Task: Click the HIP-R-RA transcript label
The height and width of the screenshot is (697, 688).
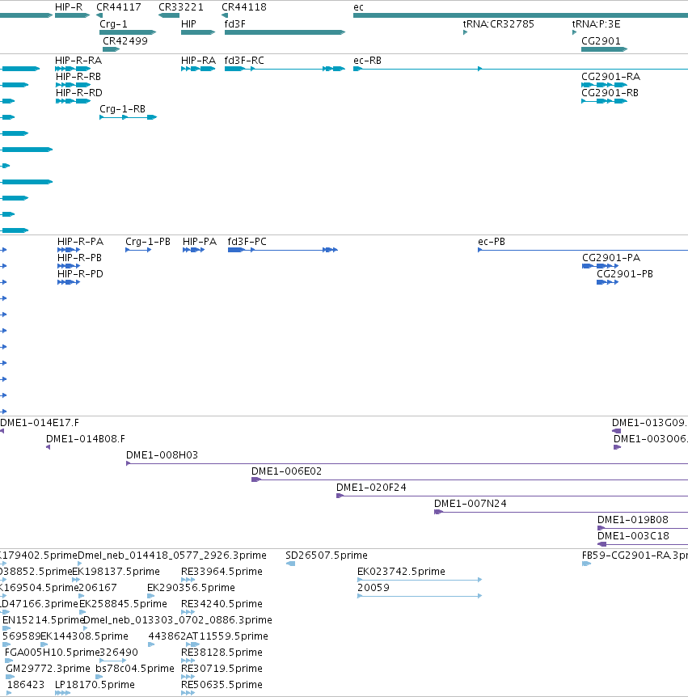Action: tap(78, 61)
